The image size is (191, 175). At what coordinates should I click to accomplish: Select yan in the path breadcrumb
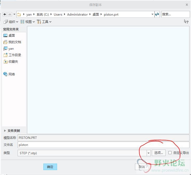point(29,15)
